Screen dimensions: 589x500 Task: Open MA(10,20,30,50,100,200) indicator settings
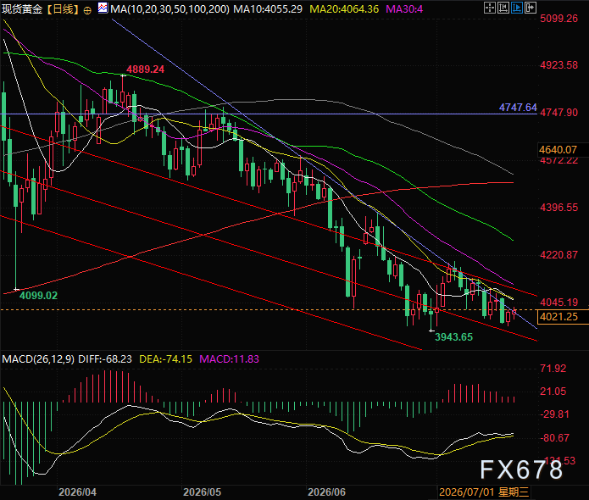(169, 9)
